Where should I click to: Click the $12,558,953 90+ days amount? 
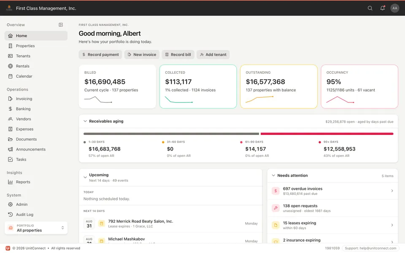click(339, 149)
